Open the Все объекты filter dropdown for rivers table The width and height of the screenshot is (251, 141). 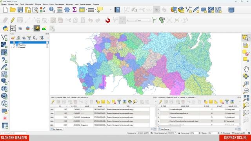[57, 129]
